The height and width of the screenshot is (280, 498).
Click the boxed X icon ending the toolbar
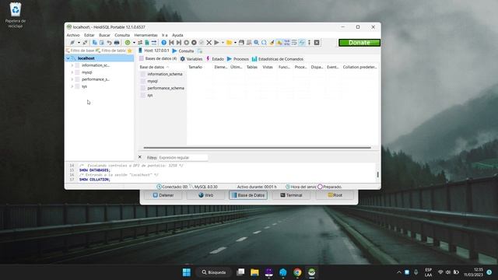317,43
